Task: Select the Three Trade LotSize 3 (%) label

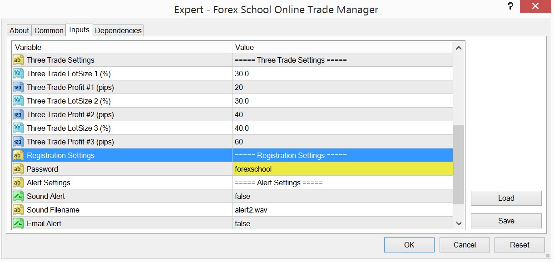Action: (x=69, y=128)
